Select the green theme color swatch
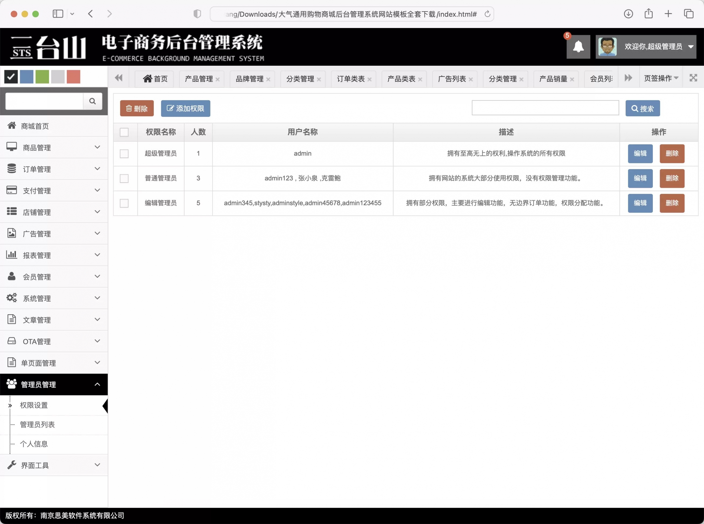 42,77
